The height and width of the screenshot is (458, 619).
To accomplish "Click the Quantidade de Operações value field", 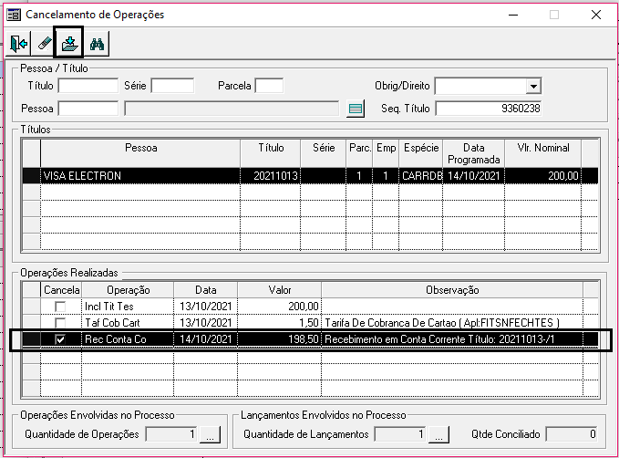I will [171, 434].
